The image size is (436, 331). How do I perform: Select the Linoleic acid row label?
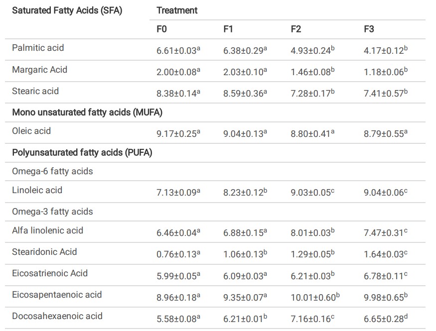pyautogui.click(x=37, y=190)
